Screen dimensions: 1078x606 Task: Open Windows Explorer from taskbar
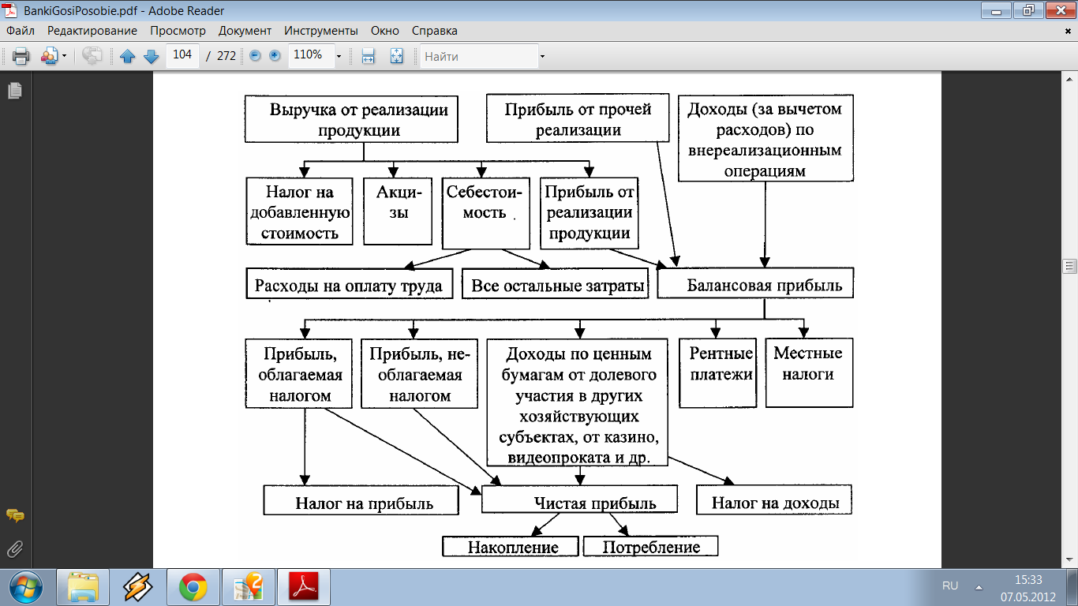point(82,588)
